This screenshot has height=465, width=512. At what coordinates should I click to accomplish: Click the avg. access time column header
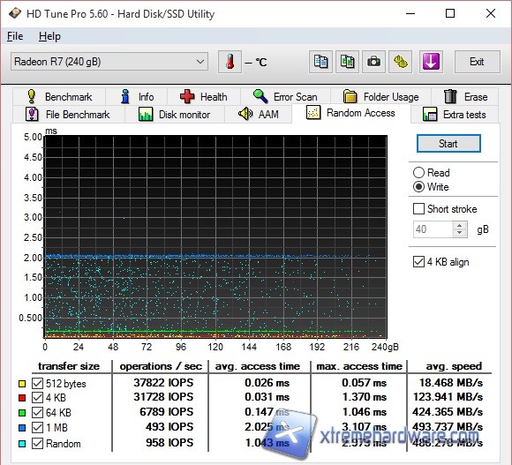257,366
